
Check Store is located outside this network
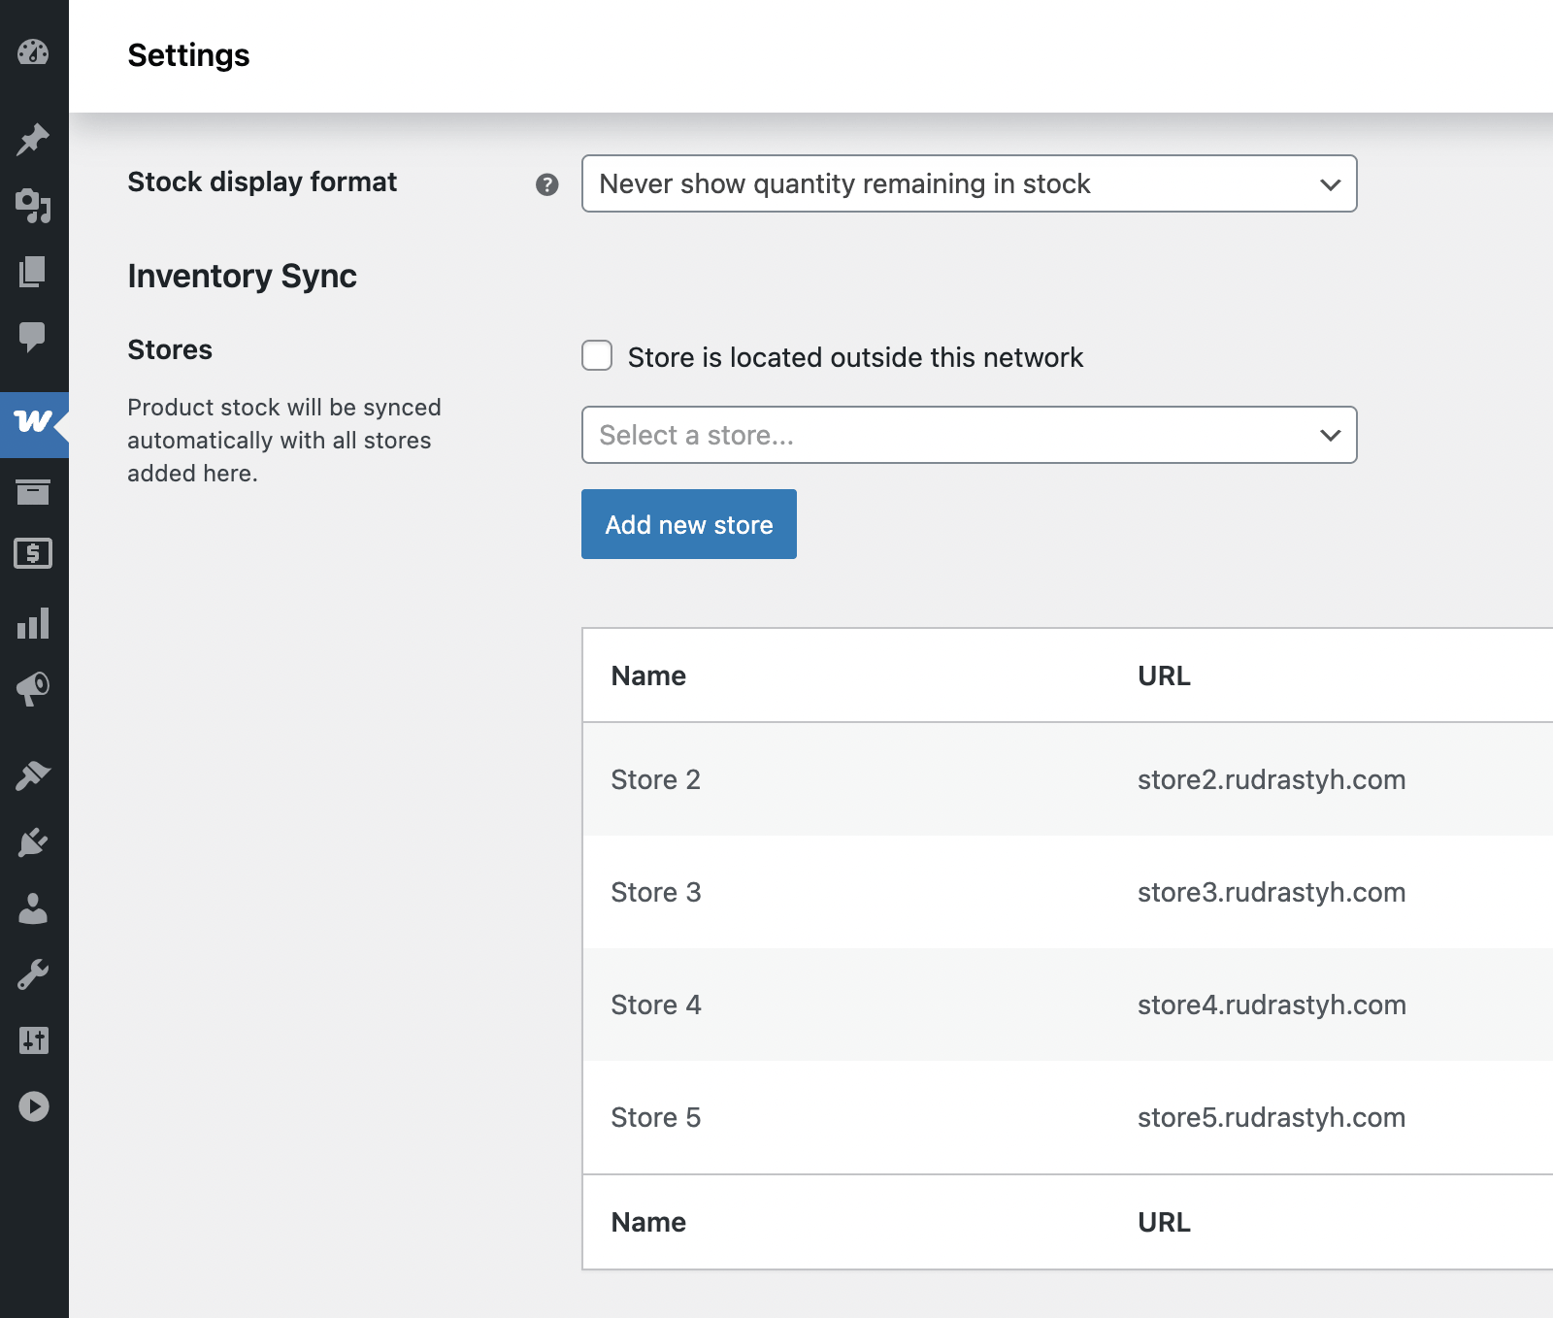597,355
